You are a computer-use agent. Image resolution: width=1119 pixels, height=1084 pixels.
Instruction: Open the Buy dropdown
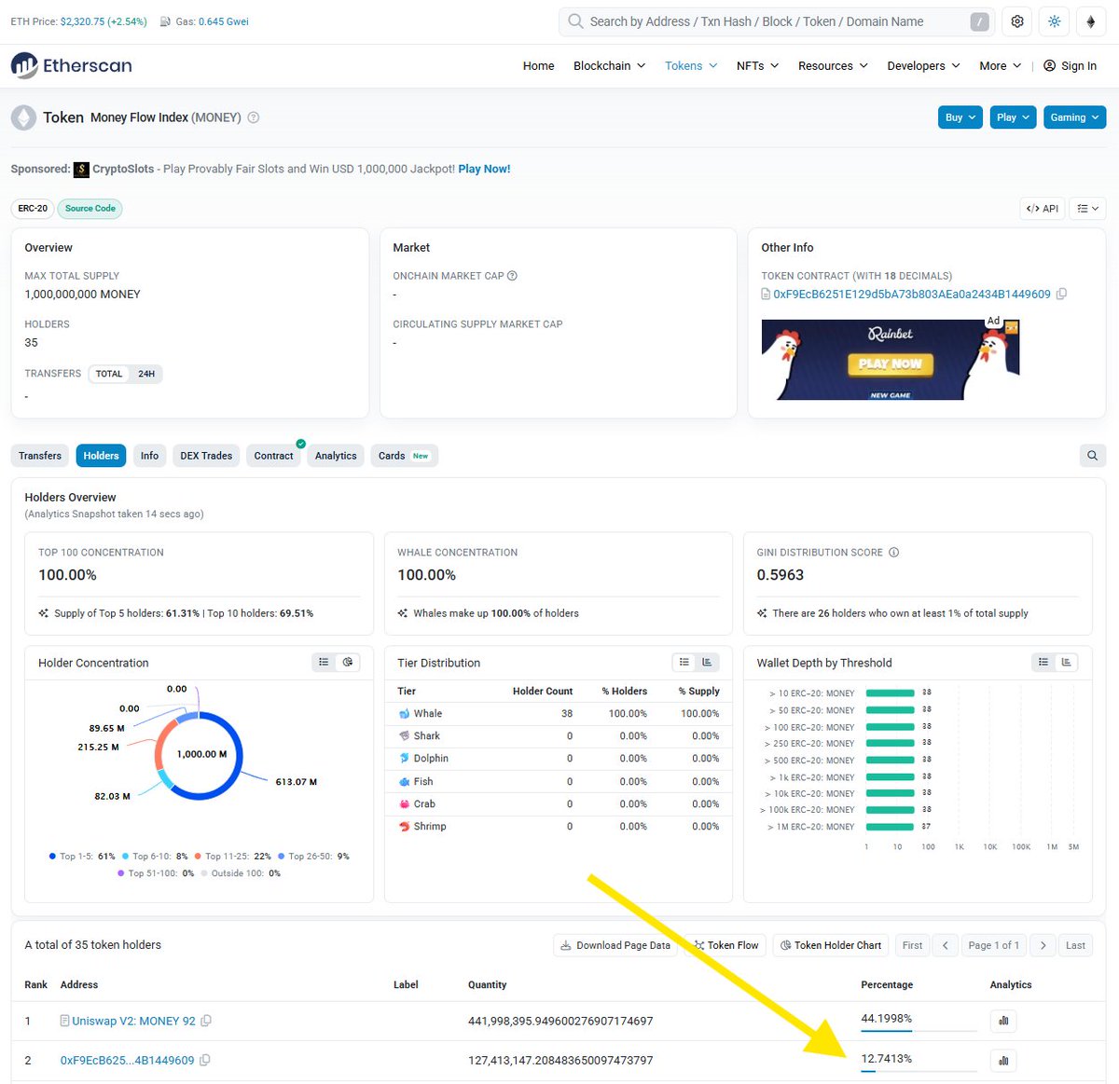pos(960,117)
